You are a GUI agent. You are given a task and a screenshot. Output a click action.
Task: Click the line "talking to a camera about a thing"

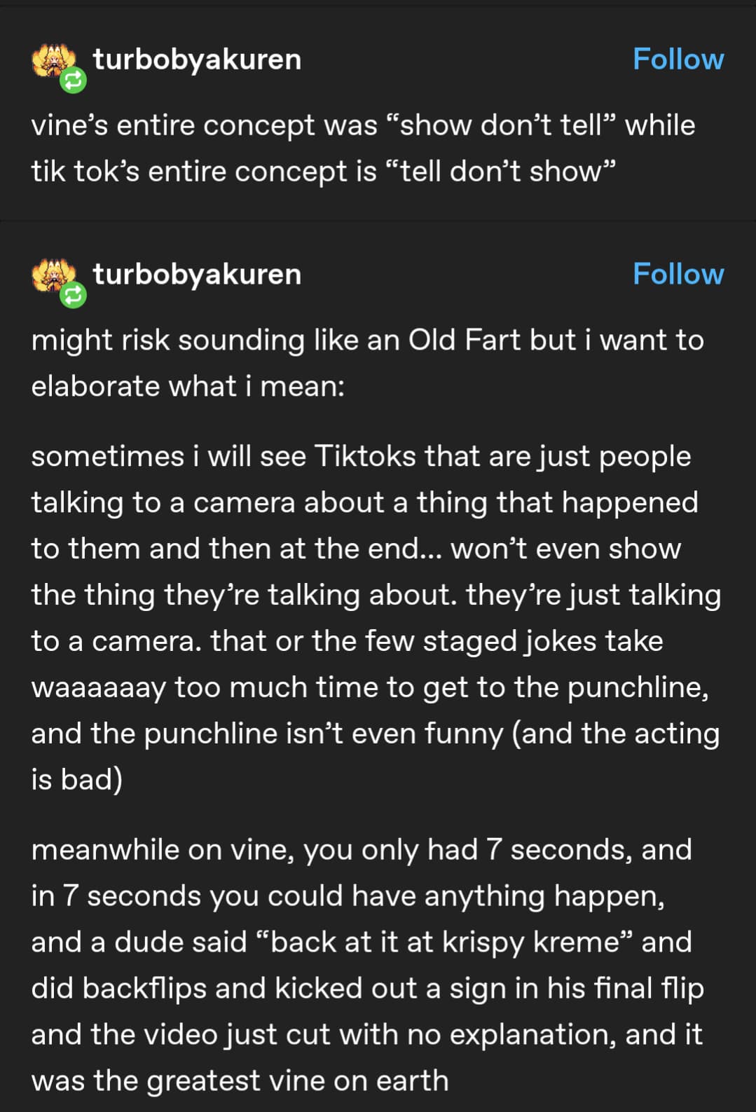[364, 502]
